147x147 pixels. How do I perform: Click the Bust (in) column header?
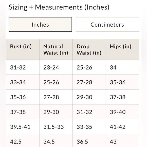(x=23, y=49)
